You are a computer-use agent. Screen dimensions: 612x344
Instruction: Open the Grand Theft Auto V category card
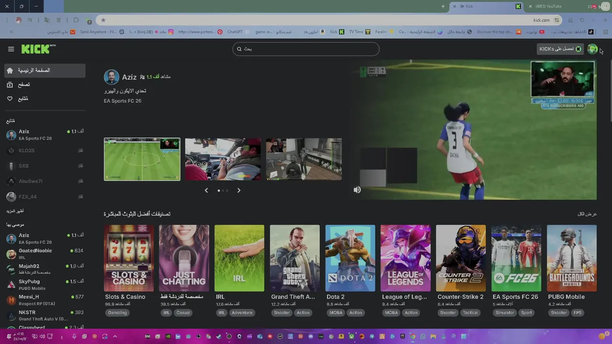(295, 258)
